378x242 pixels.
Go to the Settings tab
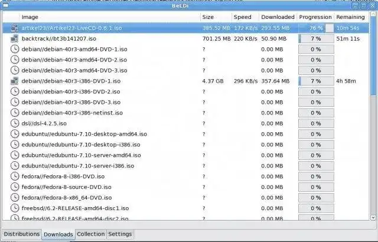pos(120,234)
